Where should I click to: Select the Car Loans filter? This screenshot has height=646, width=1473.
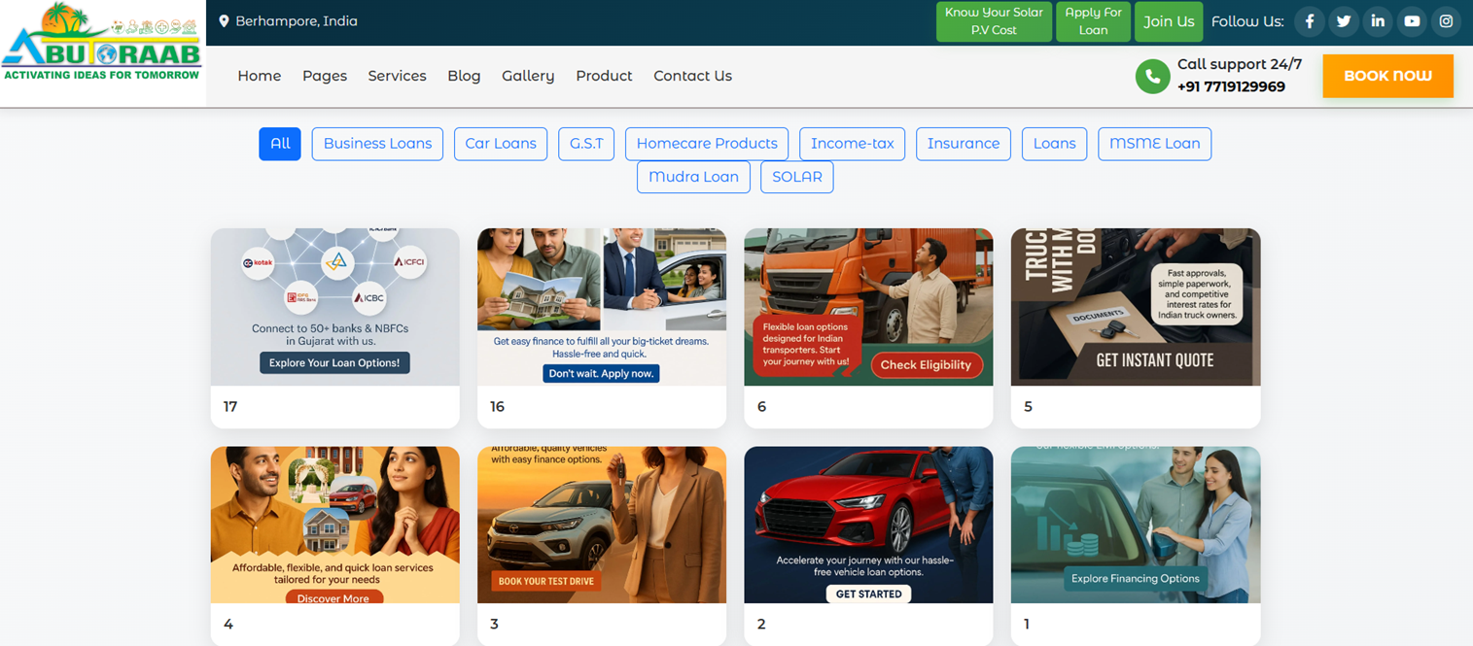tap(501, 144)
